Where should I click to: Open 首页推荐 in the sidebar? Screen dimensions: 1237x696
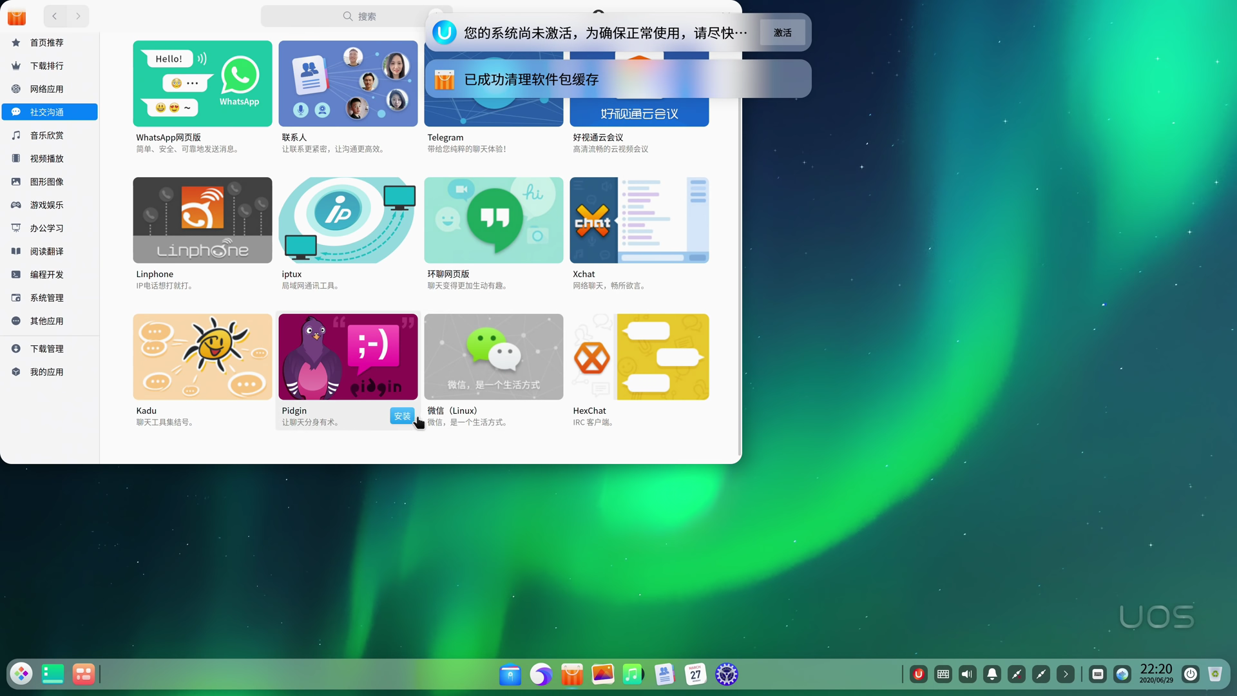coord(50,43)
